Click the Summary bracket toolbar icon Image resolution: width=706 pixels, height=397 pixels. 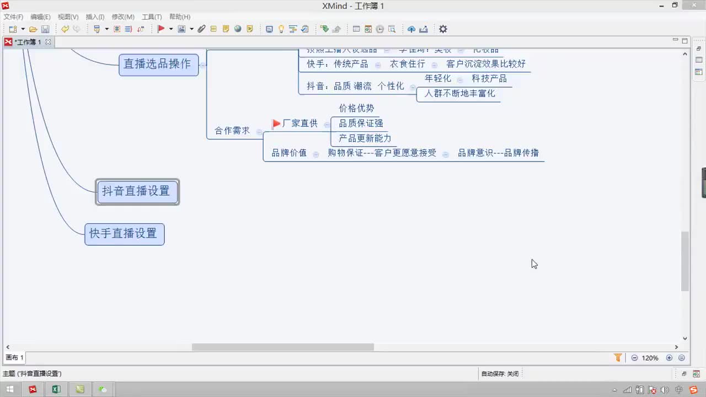point(129,29)
